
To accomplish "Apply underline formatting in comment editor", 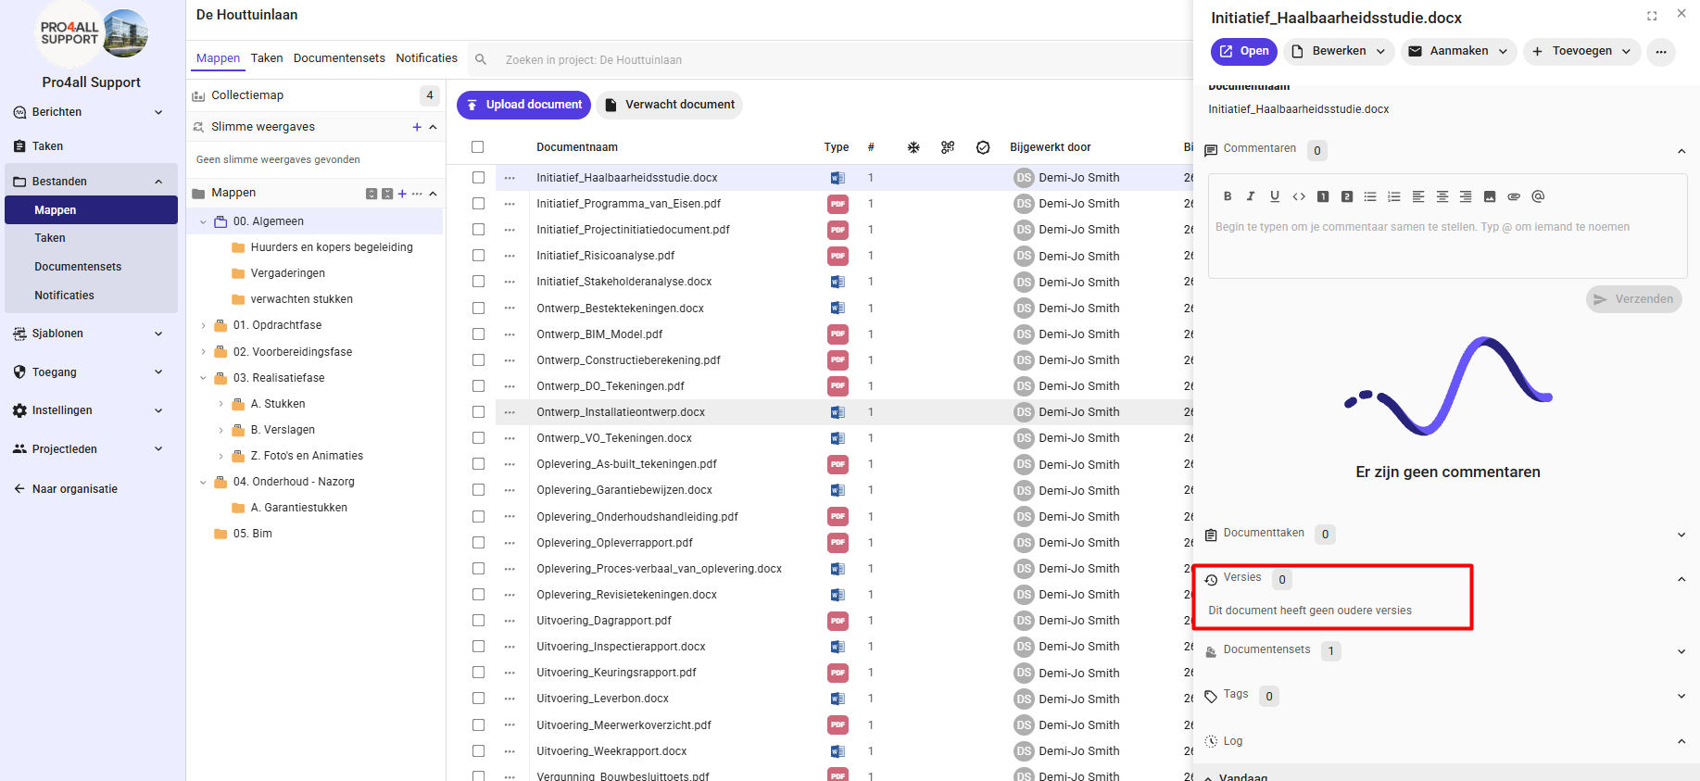I will tap(1275, 196).
